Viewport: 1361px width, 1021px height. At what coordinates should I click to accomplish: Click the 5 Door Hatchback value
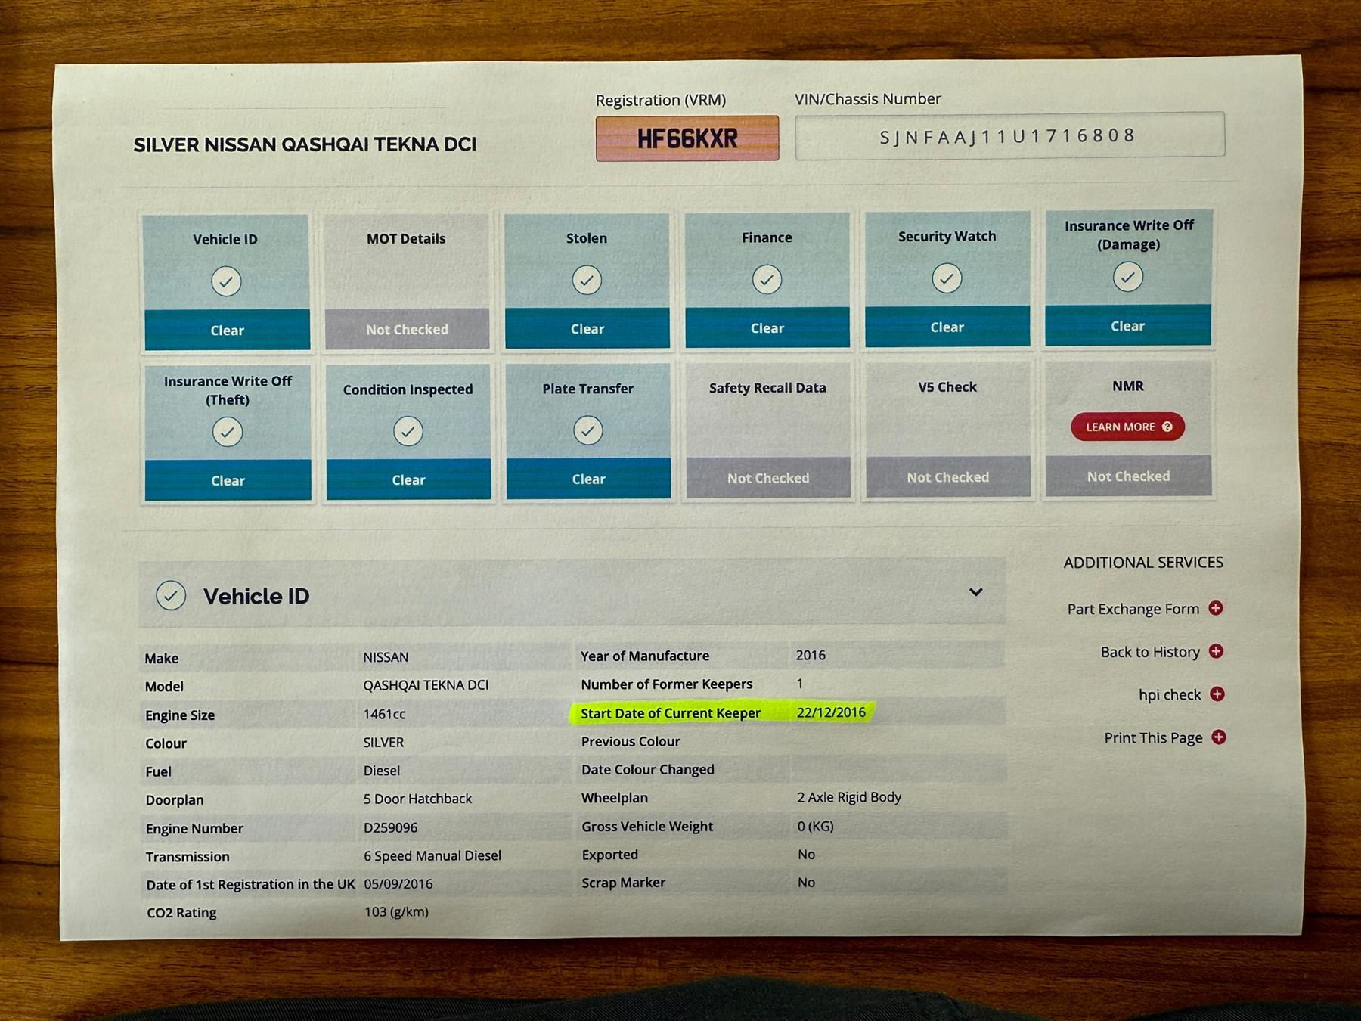[417, 799]
